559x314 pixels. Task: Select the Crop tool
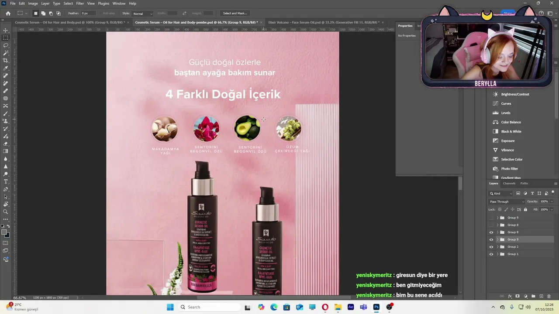[x=6, y=60]
